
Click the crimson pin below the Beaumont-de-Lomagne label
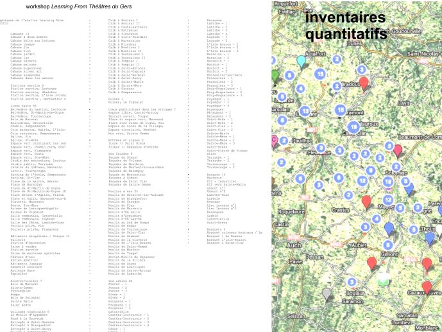(398, 150)
